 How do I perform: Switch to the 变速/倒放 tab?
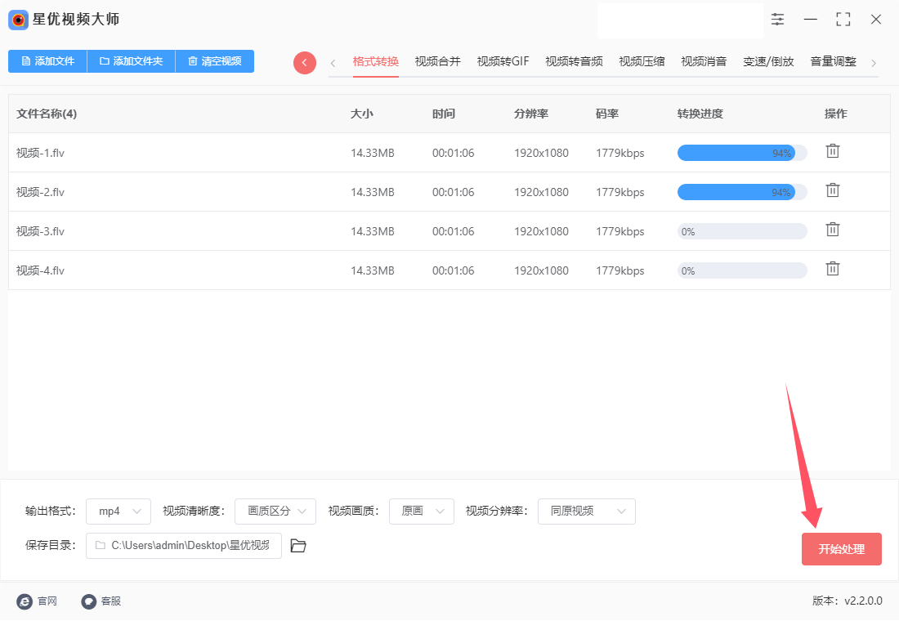[768, 61]
